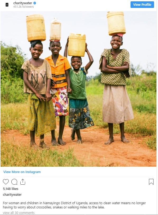
Task: Click the girl wearing the NY t-shirt
Action: (x=38, y=95)
